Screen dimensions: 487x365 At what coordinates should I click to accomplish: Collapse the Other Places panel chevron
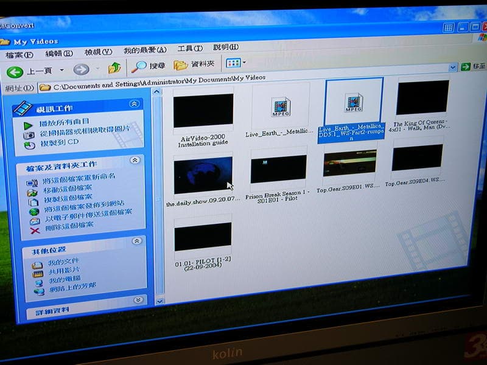136,241
